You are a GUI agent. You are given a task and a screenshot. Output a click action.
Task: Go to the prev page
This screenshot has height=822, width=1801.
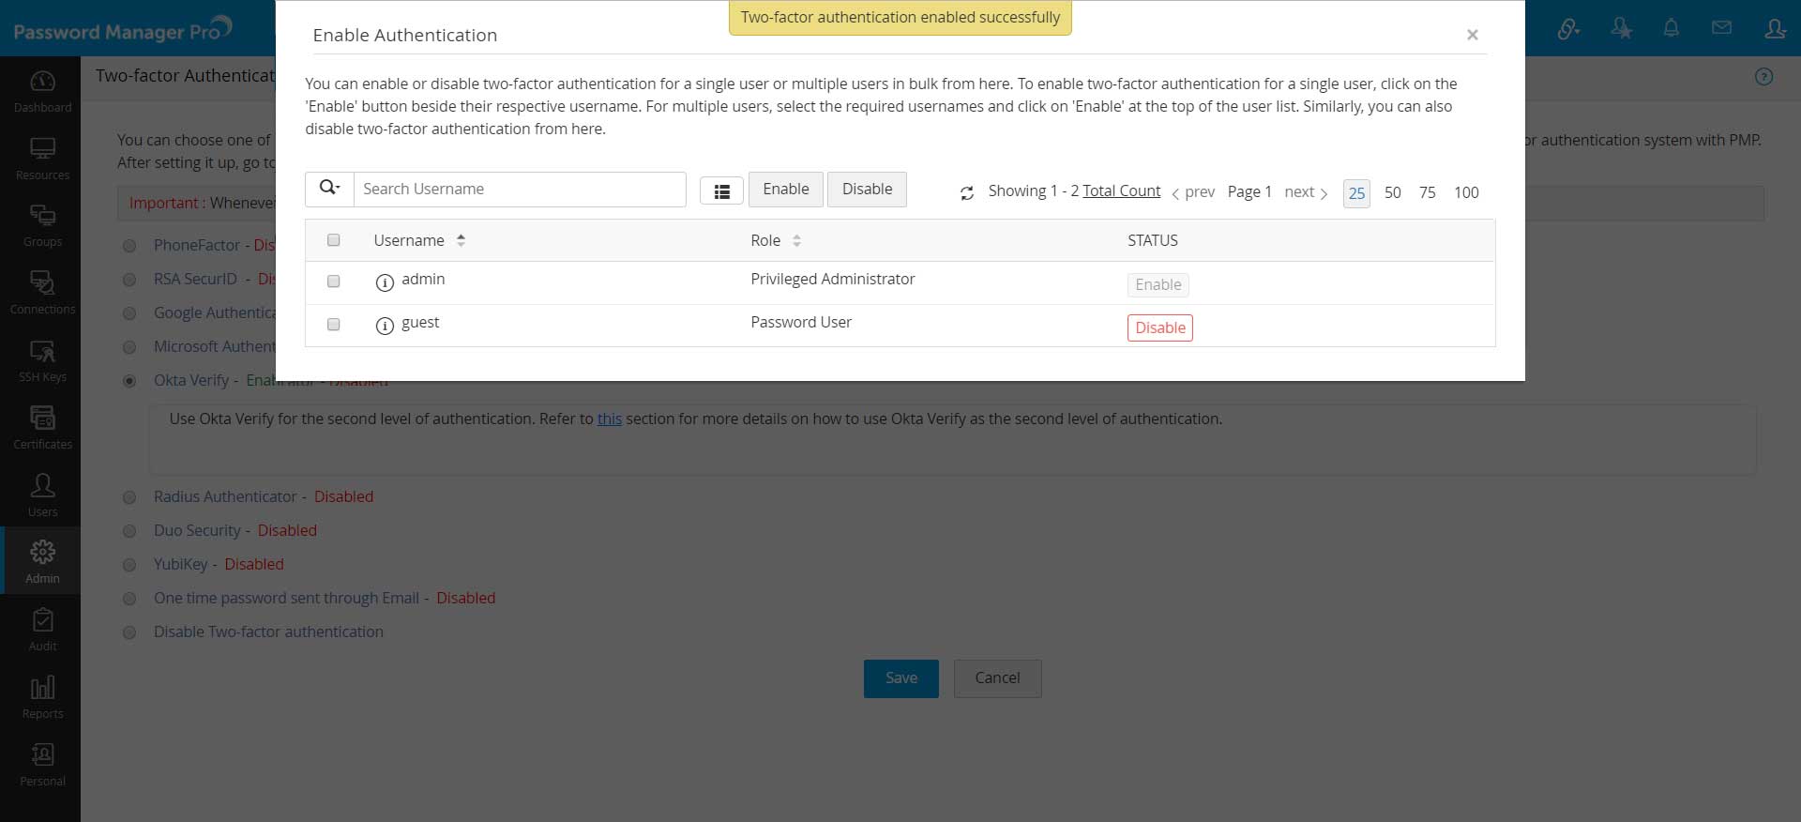point(1193,192)
